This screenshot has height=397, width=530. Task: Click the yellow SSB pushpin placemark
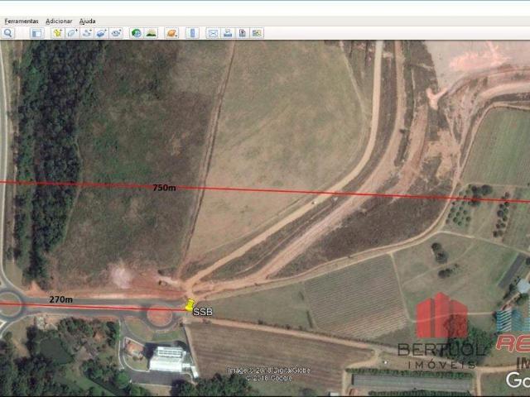tap(190, 305)
